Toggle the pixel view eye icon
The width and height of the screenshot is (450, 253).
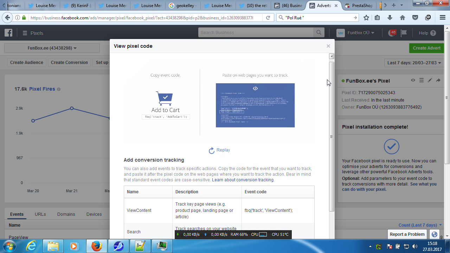tap(413, 80)
